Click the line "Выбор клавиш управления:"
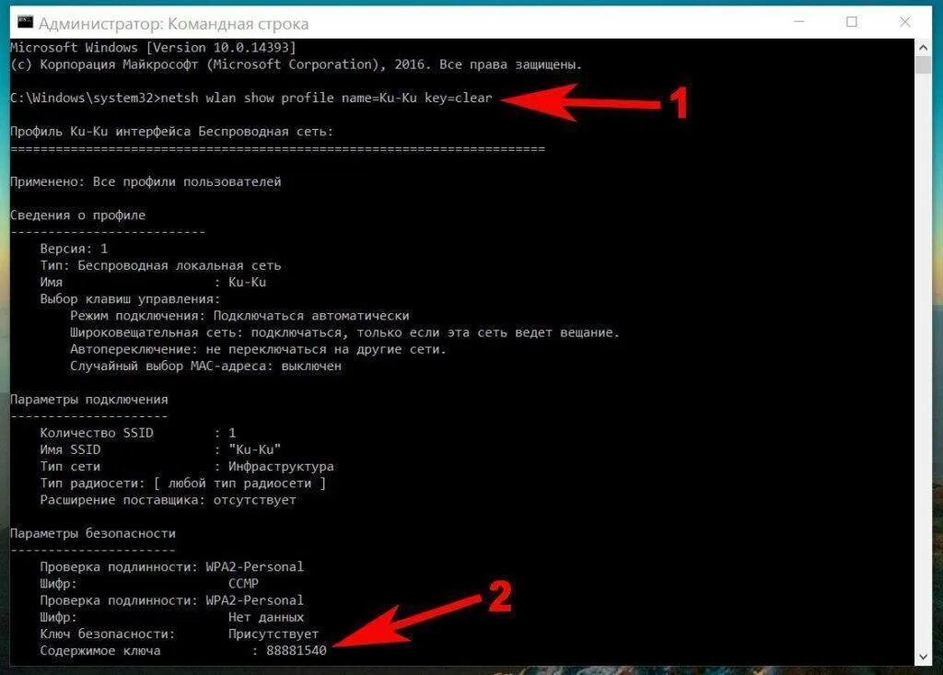The width and height of the screenshot is (943, 675). (131, 299)
